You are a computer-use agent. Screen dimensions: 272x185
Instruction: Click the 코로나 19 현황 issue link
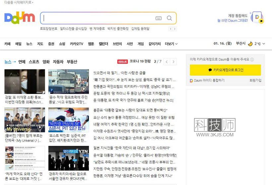140,61
